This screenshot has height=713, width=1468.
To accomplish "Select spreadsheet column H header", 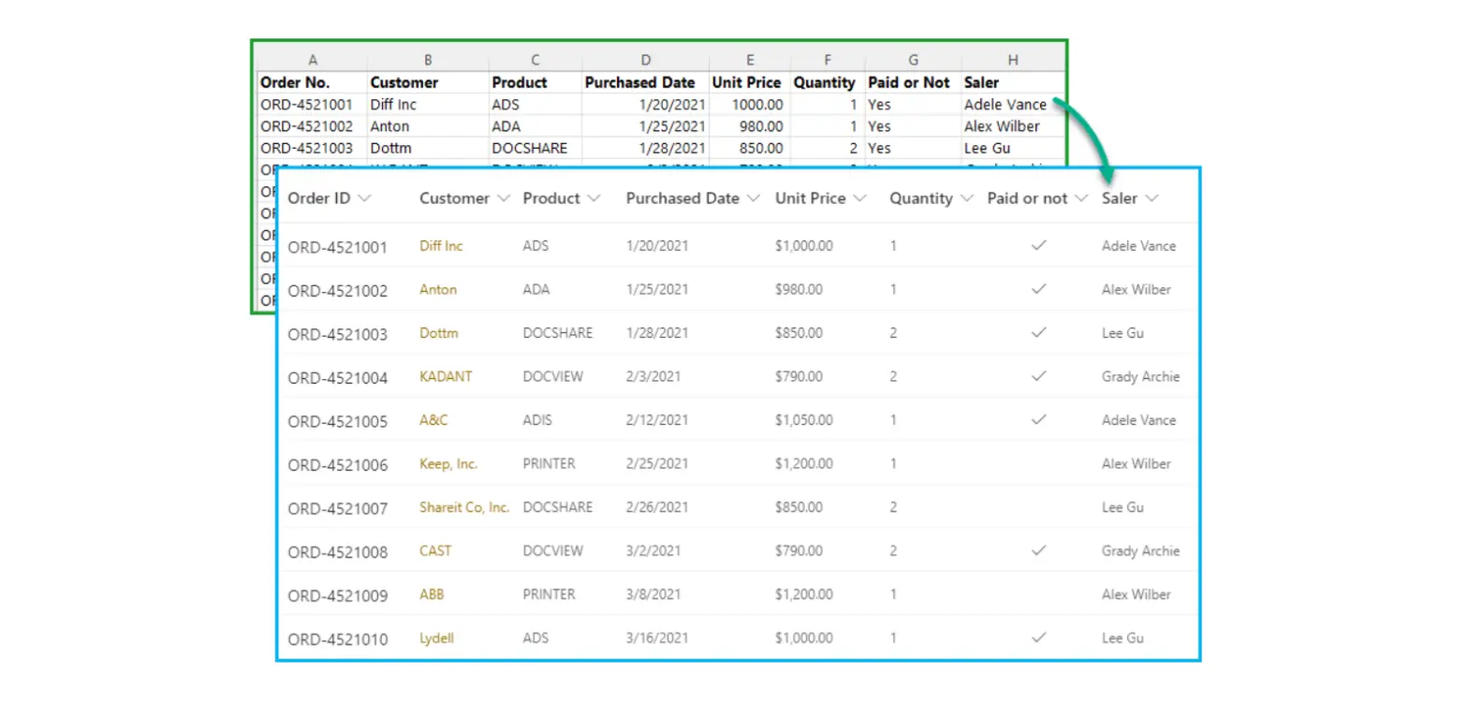I will pos(1013,60).
